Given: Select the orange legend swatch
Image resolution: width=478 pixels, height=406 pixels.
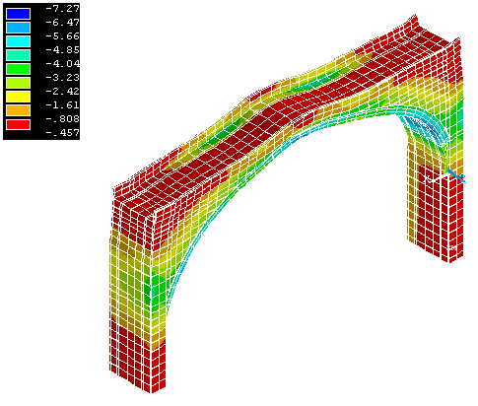Looking at the screenshot, I should click(x=18, y=110).
